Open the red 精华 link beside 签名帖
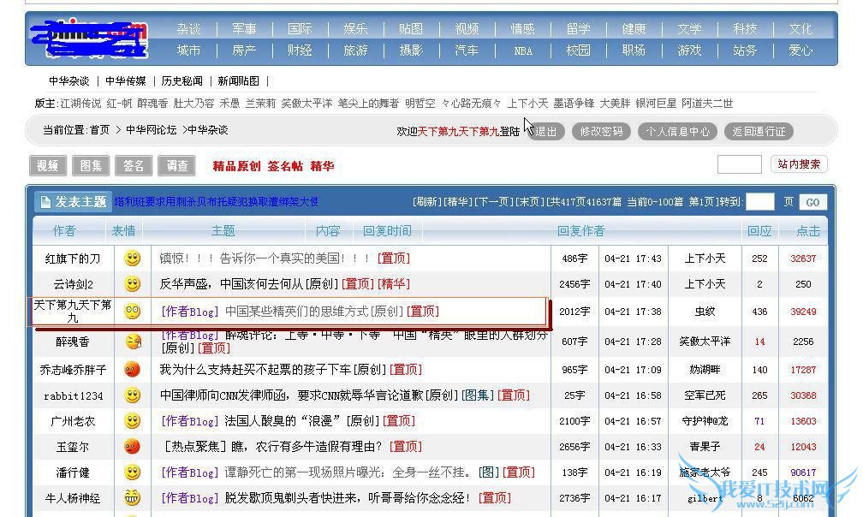863x517 pixels. coord(322,166)
